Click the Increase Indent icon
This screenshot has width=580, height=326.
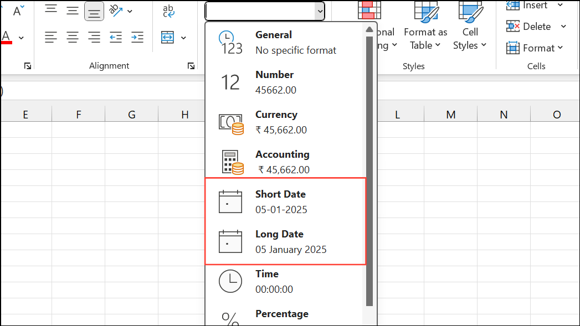[x=137, y=37]
